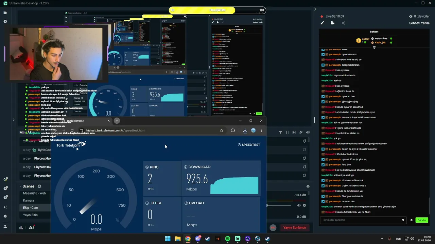Add a new scene with plus icon
This screenshot has width=435, height=244.
[39, 186]
